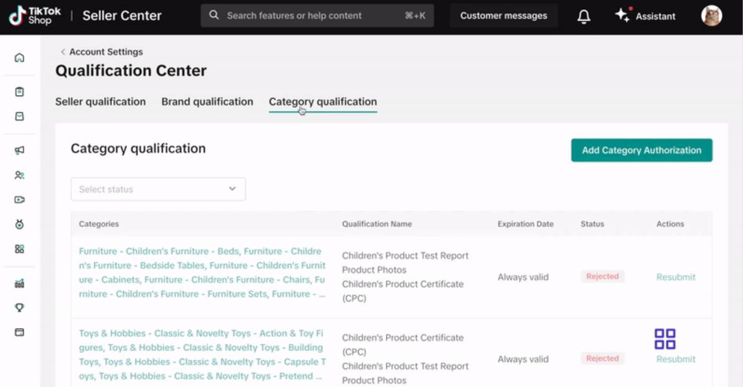Open the Affiliate people icon in sidebar

pos(19,175)
